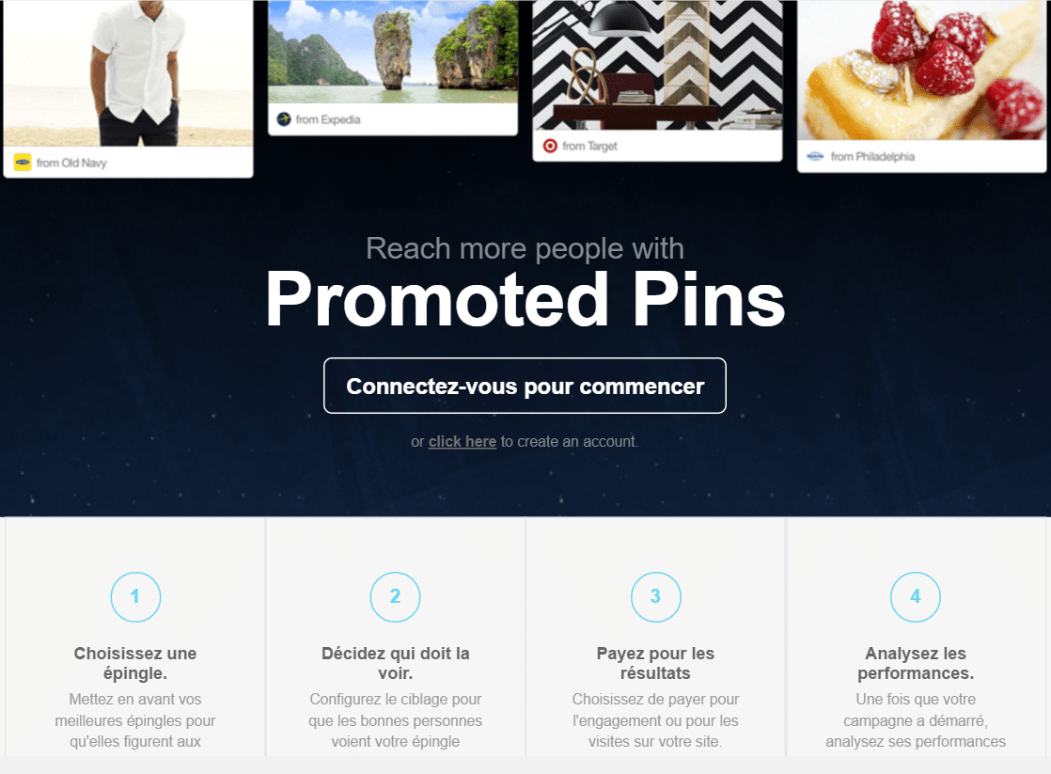Follow the 'click here' account link
Screen dimensions: 1051x774
(x=463, y=441)
